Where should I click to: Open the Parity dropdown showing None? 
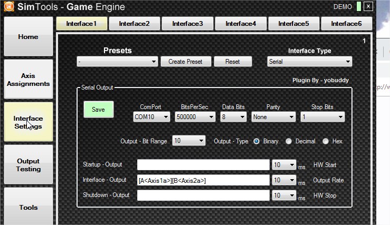(273, 117)
